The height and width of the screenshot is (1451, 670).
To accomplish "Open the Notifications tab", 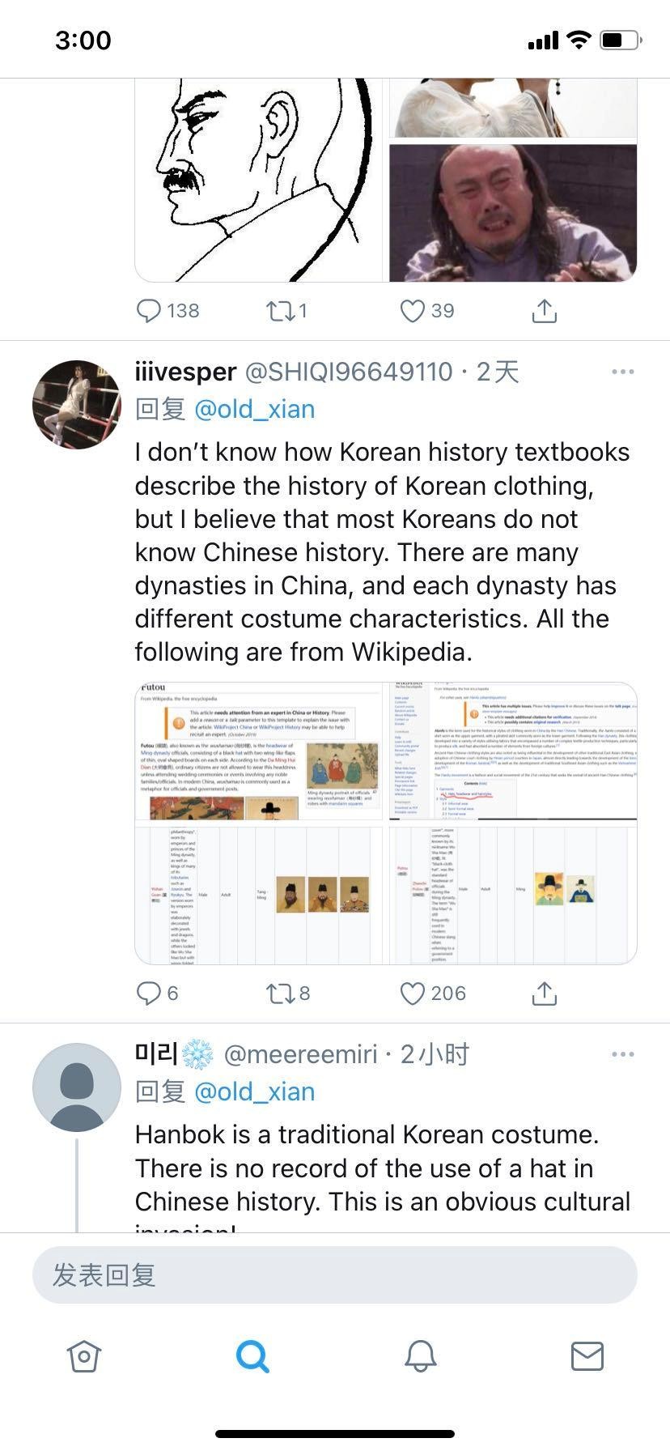I will (420, 1355).
